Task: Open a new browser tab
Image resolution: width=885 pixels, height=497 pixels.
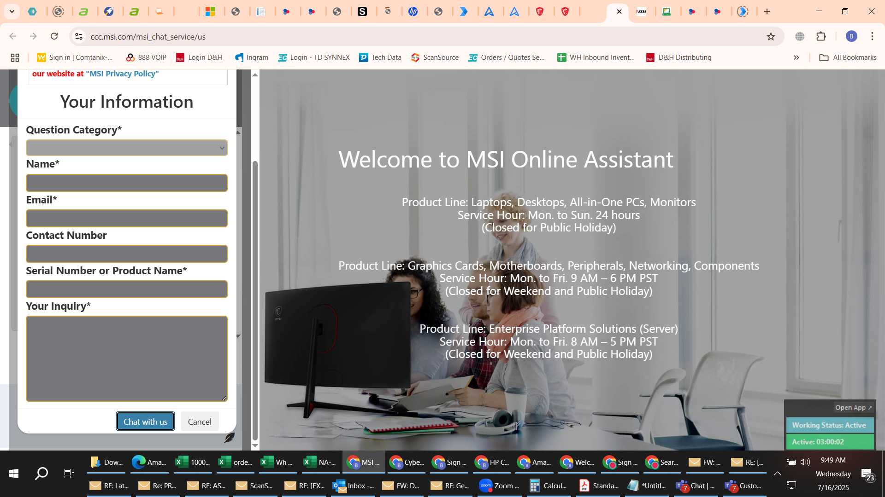Action: pos(767,12)
